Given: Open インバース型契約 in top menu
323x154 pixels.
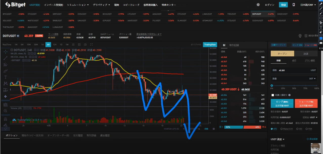Looking at the screenshot, I should tap(53, 5).
